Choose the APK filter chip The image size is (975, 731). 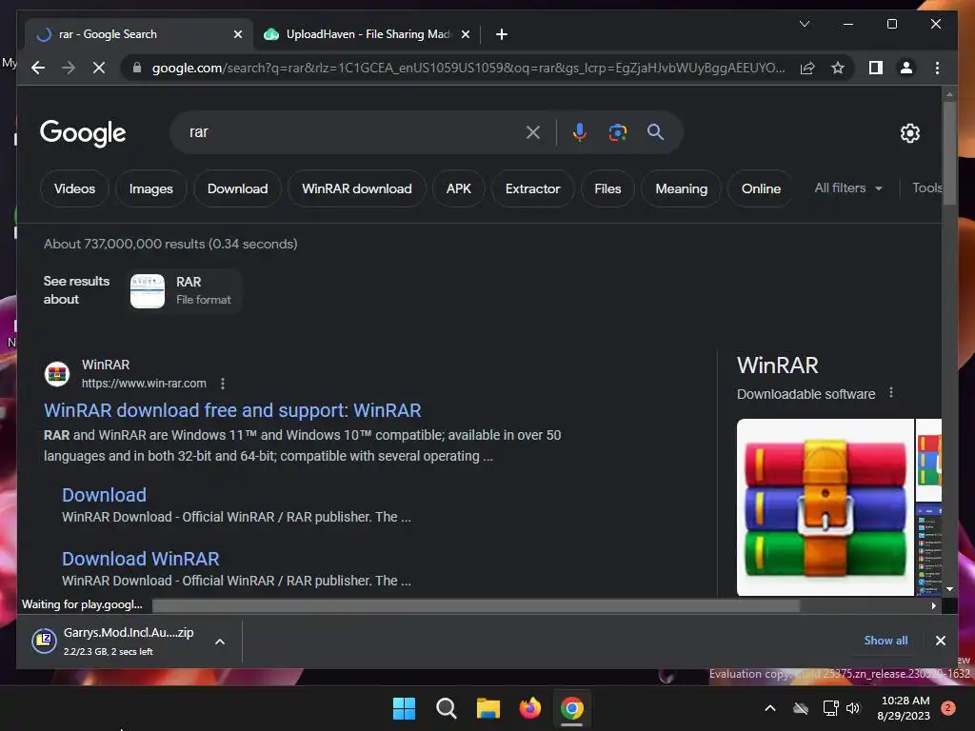(458, 188)
